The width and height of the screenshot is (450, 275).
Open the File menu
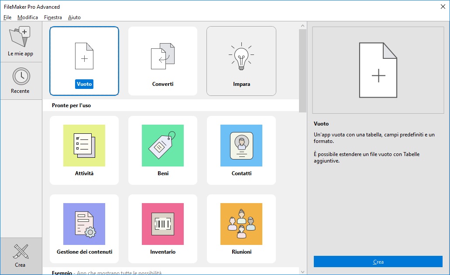[7, 17]
